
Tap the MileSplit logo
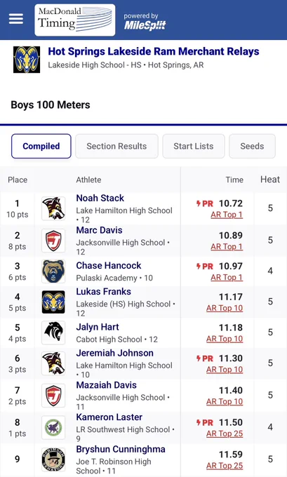click(x=145, y=22)
